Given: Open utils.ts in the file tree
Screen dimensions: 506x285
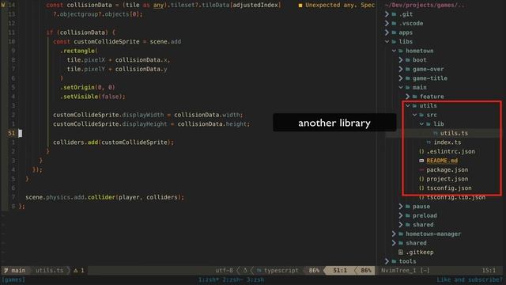Looking at the screenshot, I should pos(454,133).
